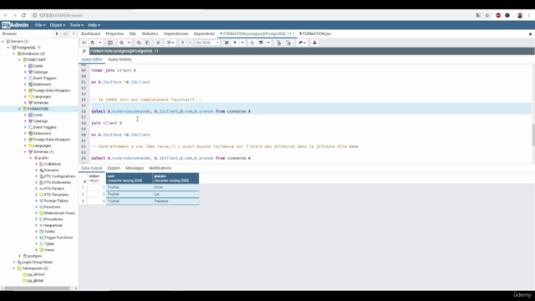The height and width of the screenshot is (301, 535).
Task: Collapse the Tablespaces node
Action: click(x=14, y=268)
